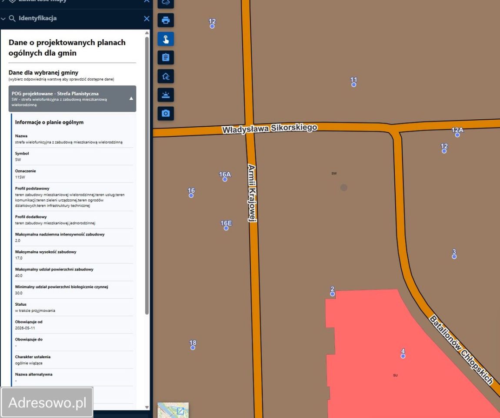This screenshot has height=418, width=500.
Task: Click the Władysława Sikorskiego street label
Action: pyautogui.click(x=270, y=129)
